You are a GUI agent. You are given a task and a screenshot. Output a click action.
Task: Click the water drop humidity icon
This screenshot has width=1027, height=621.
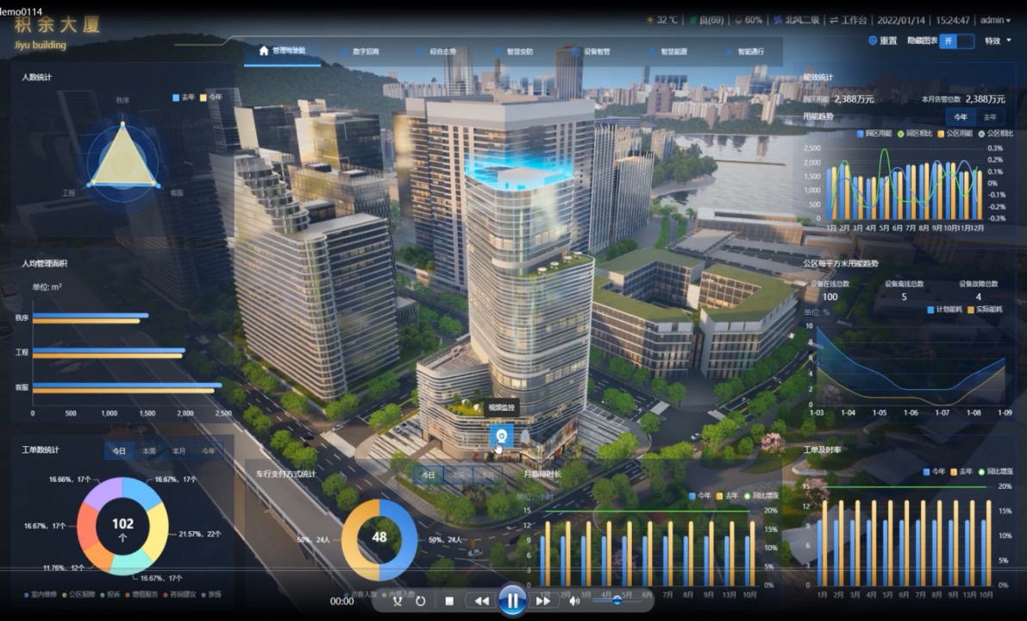coord(739,21)
